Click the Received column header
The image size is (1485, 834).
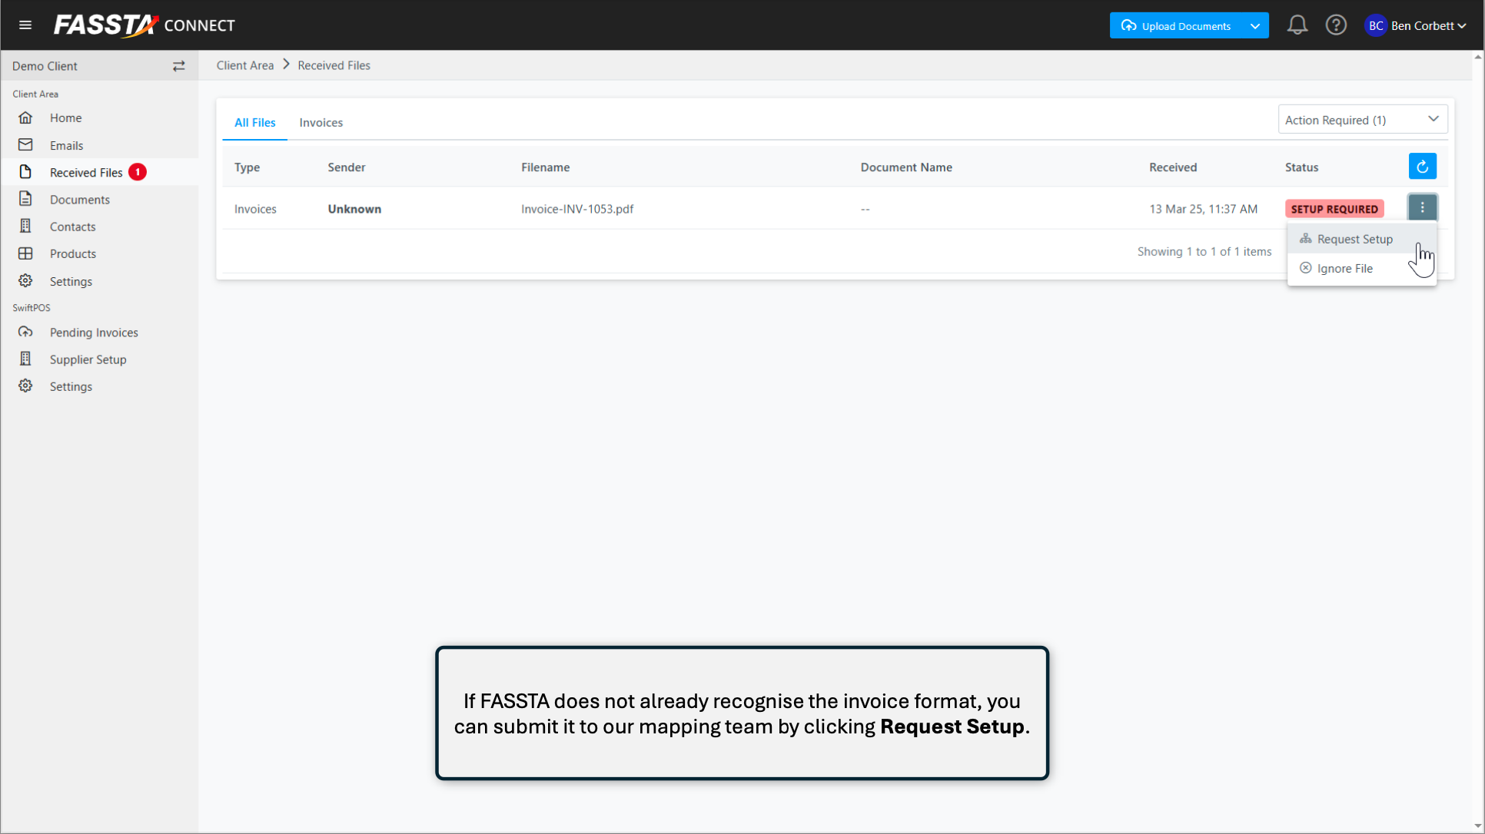(1173, 167)
